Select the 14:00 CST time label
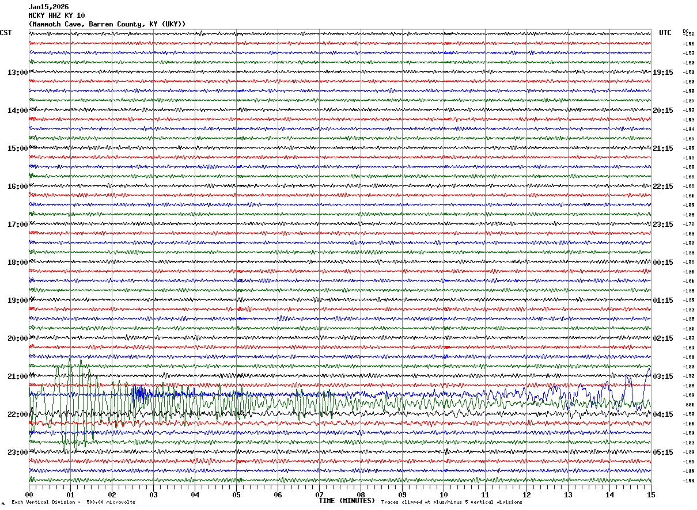The image size is (697, 510). click(17, 111)
